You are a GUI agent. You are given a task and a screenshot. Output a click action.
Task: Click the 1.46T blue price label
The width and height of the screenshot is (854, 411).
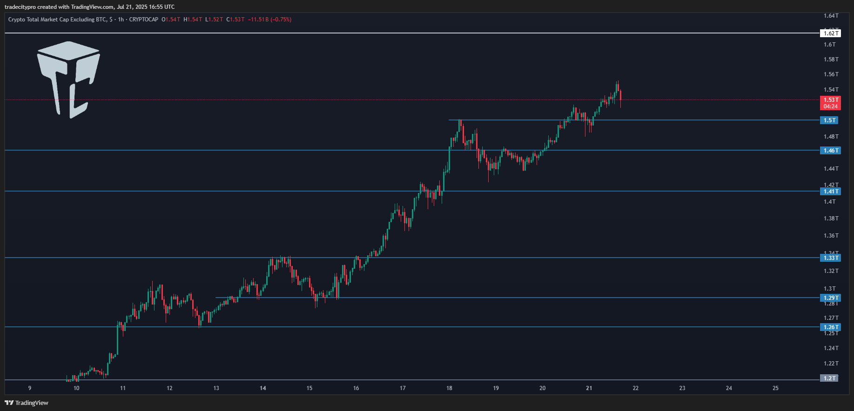830,150
